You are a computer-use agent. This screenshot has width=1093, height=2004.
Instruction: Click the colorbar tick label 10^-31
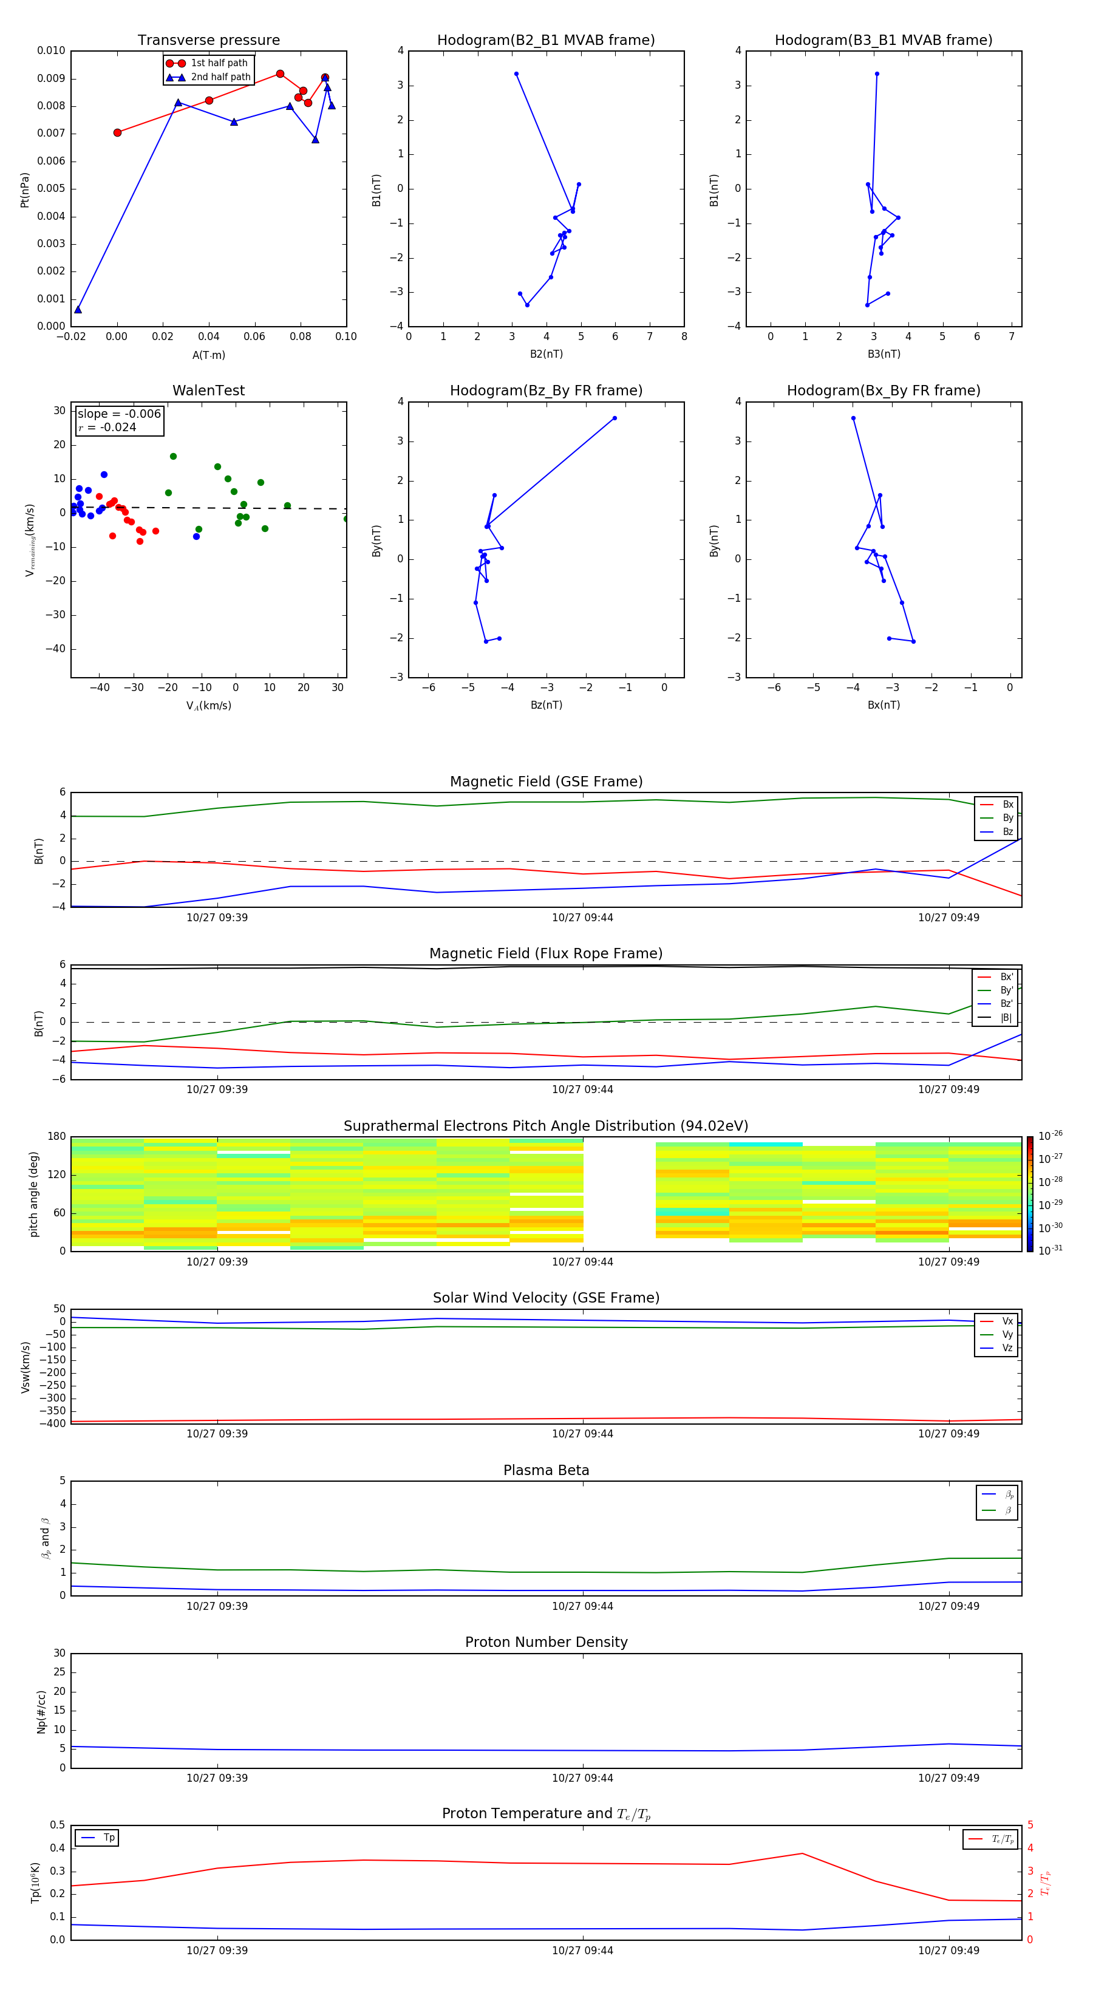[1049, 1250]
